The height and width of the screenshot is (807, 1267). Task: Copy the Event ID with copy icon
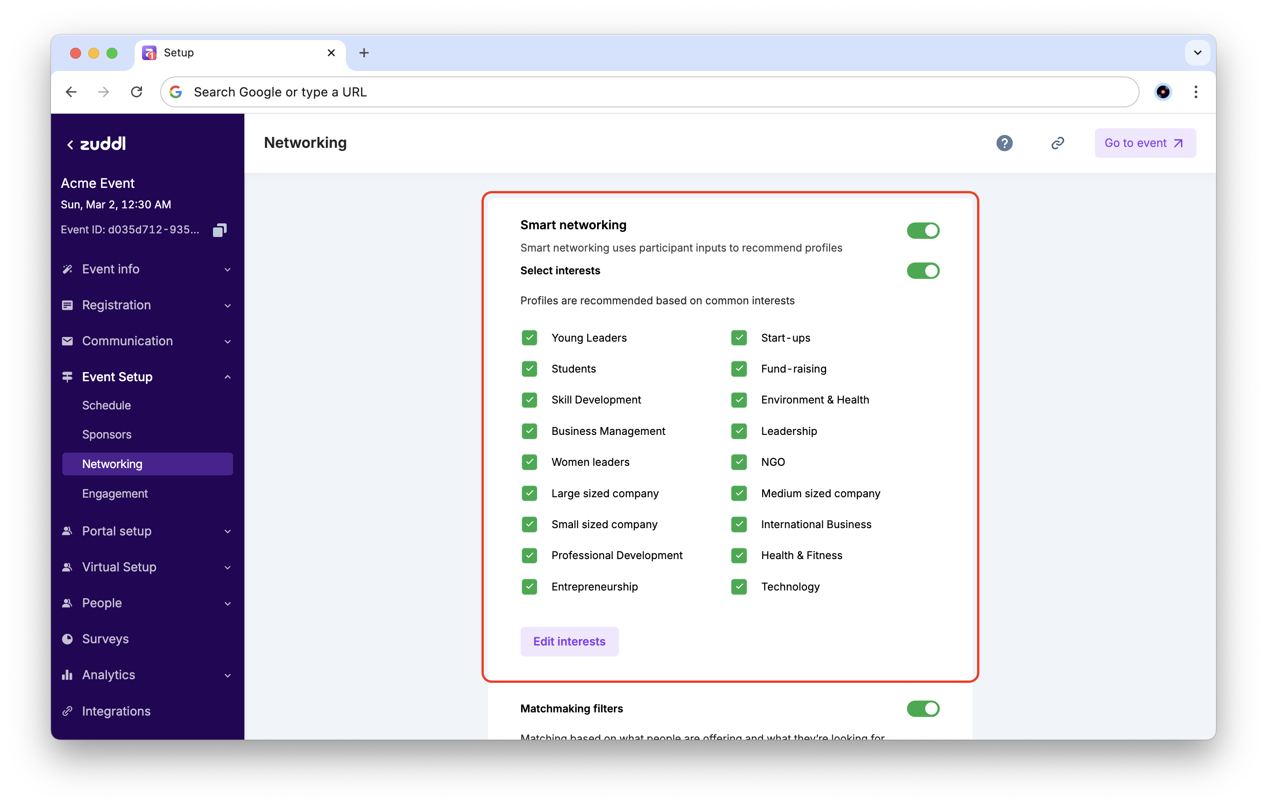(x=219, y=230)
